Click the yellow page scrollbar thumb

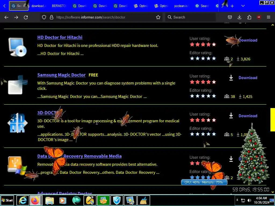coord(273,120)
